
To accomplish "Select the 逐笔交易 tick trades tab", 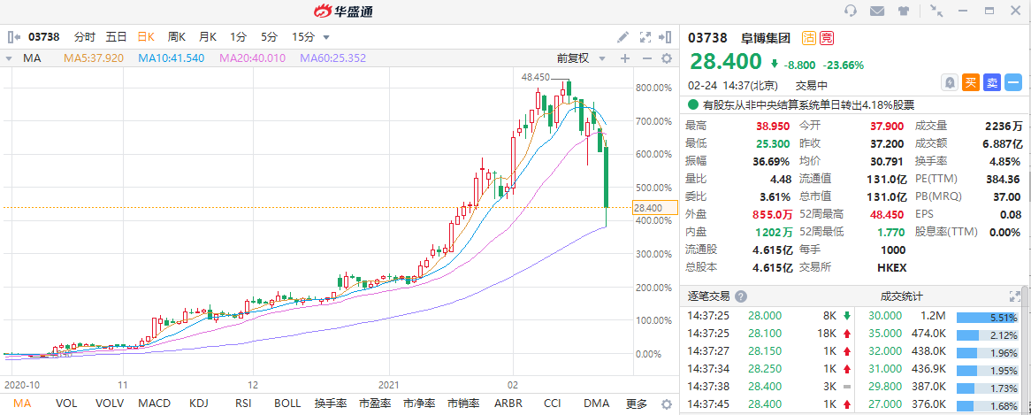I will (x=709, y=296).
